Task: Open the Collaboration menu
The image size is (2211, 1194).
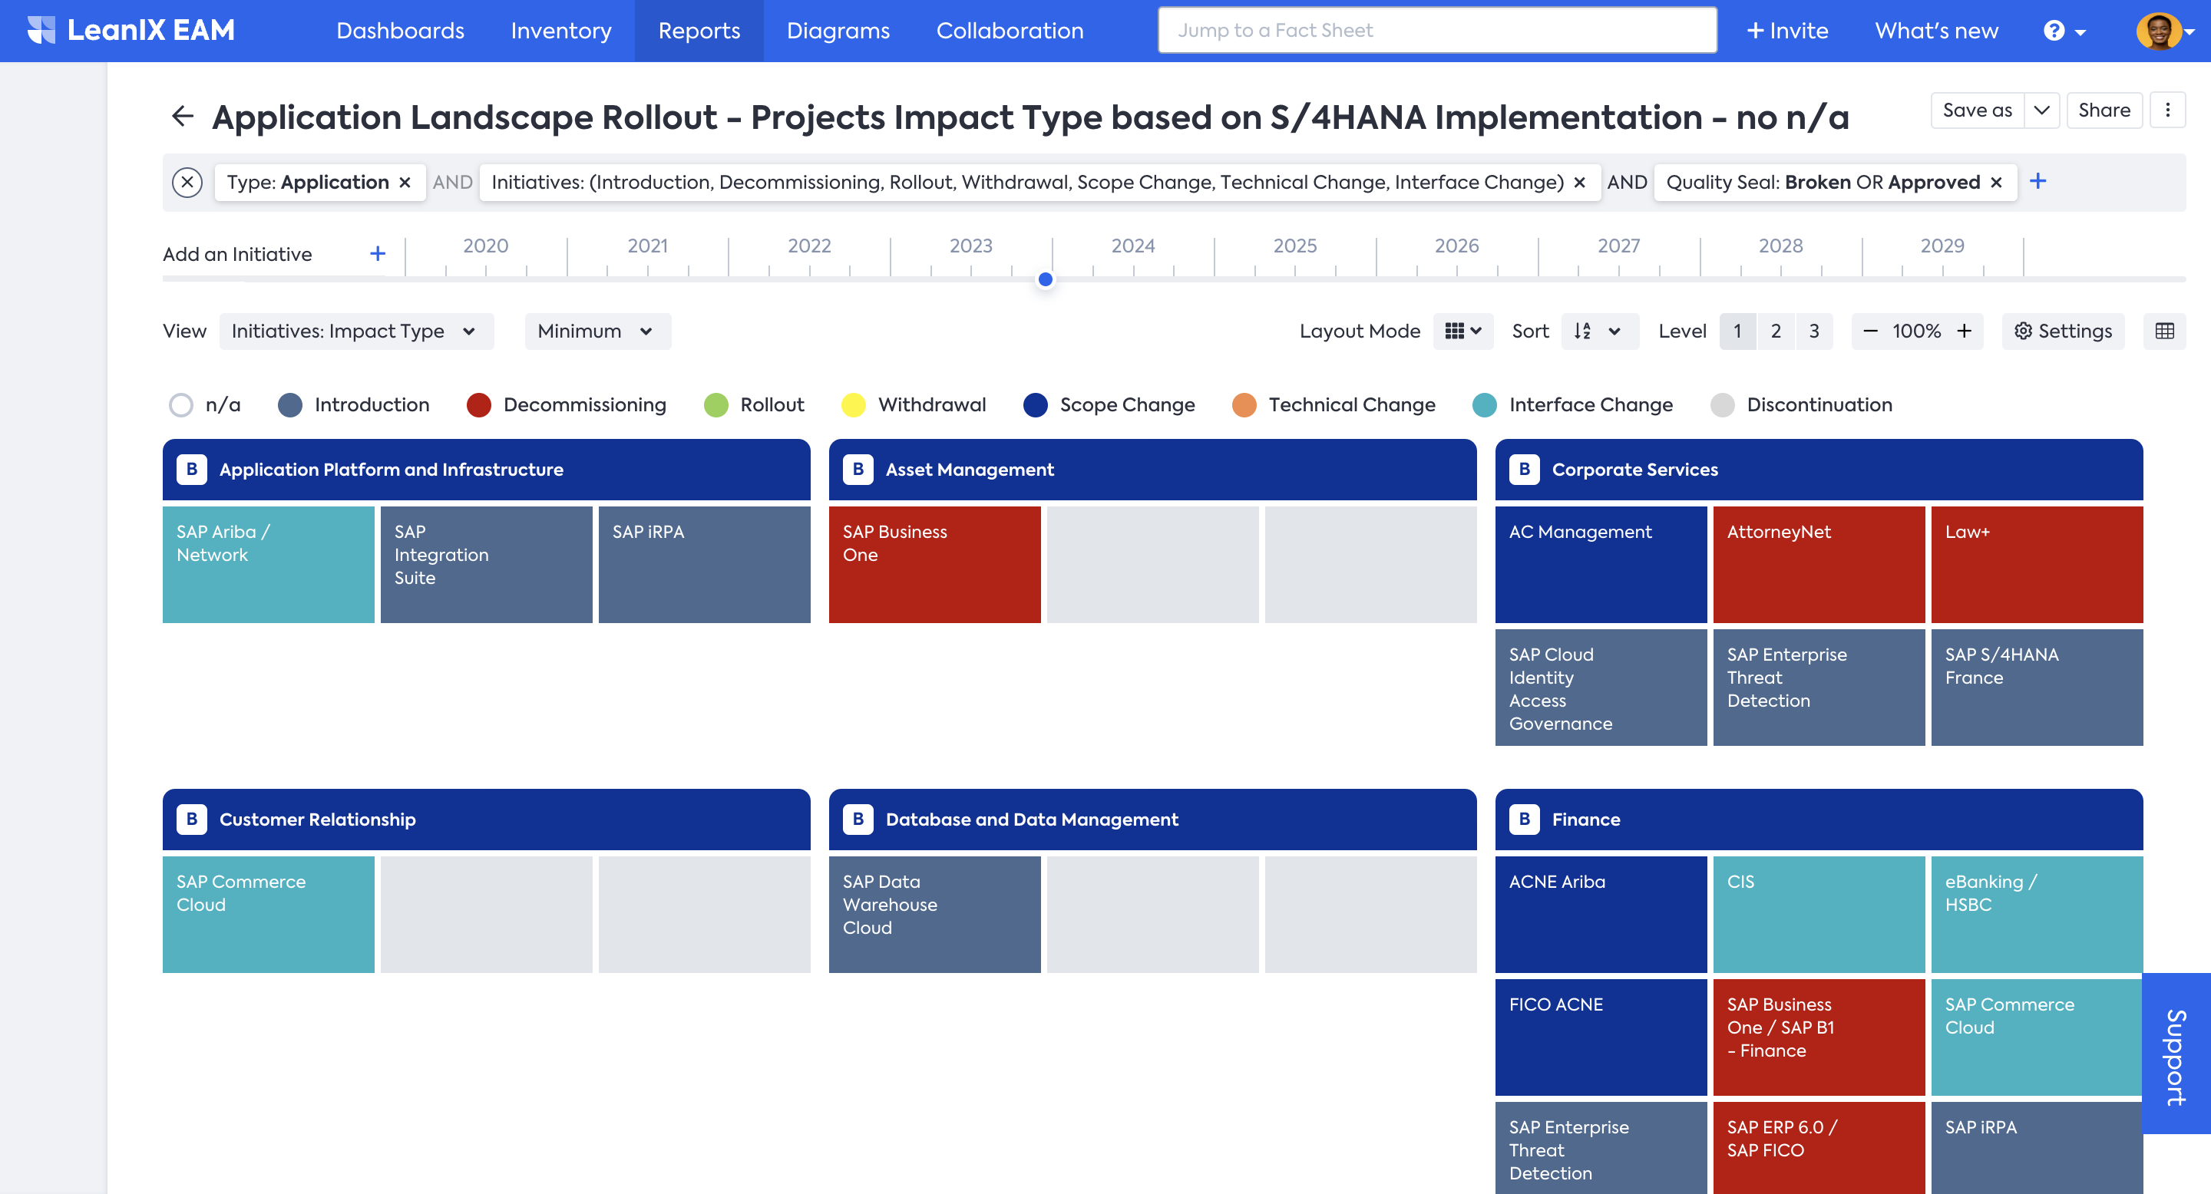Action: tap(1010, 31)
